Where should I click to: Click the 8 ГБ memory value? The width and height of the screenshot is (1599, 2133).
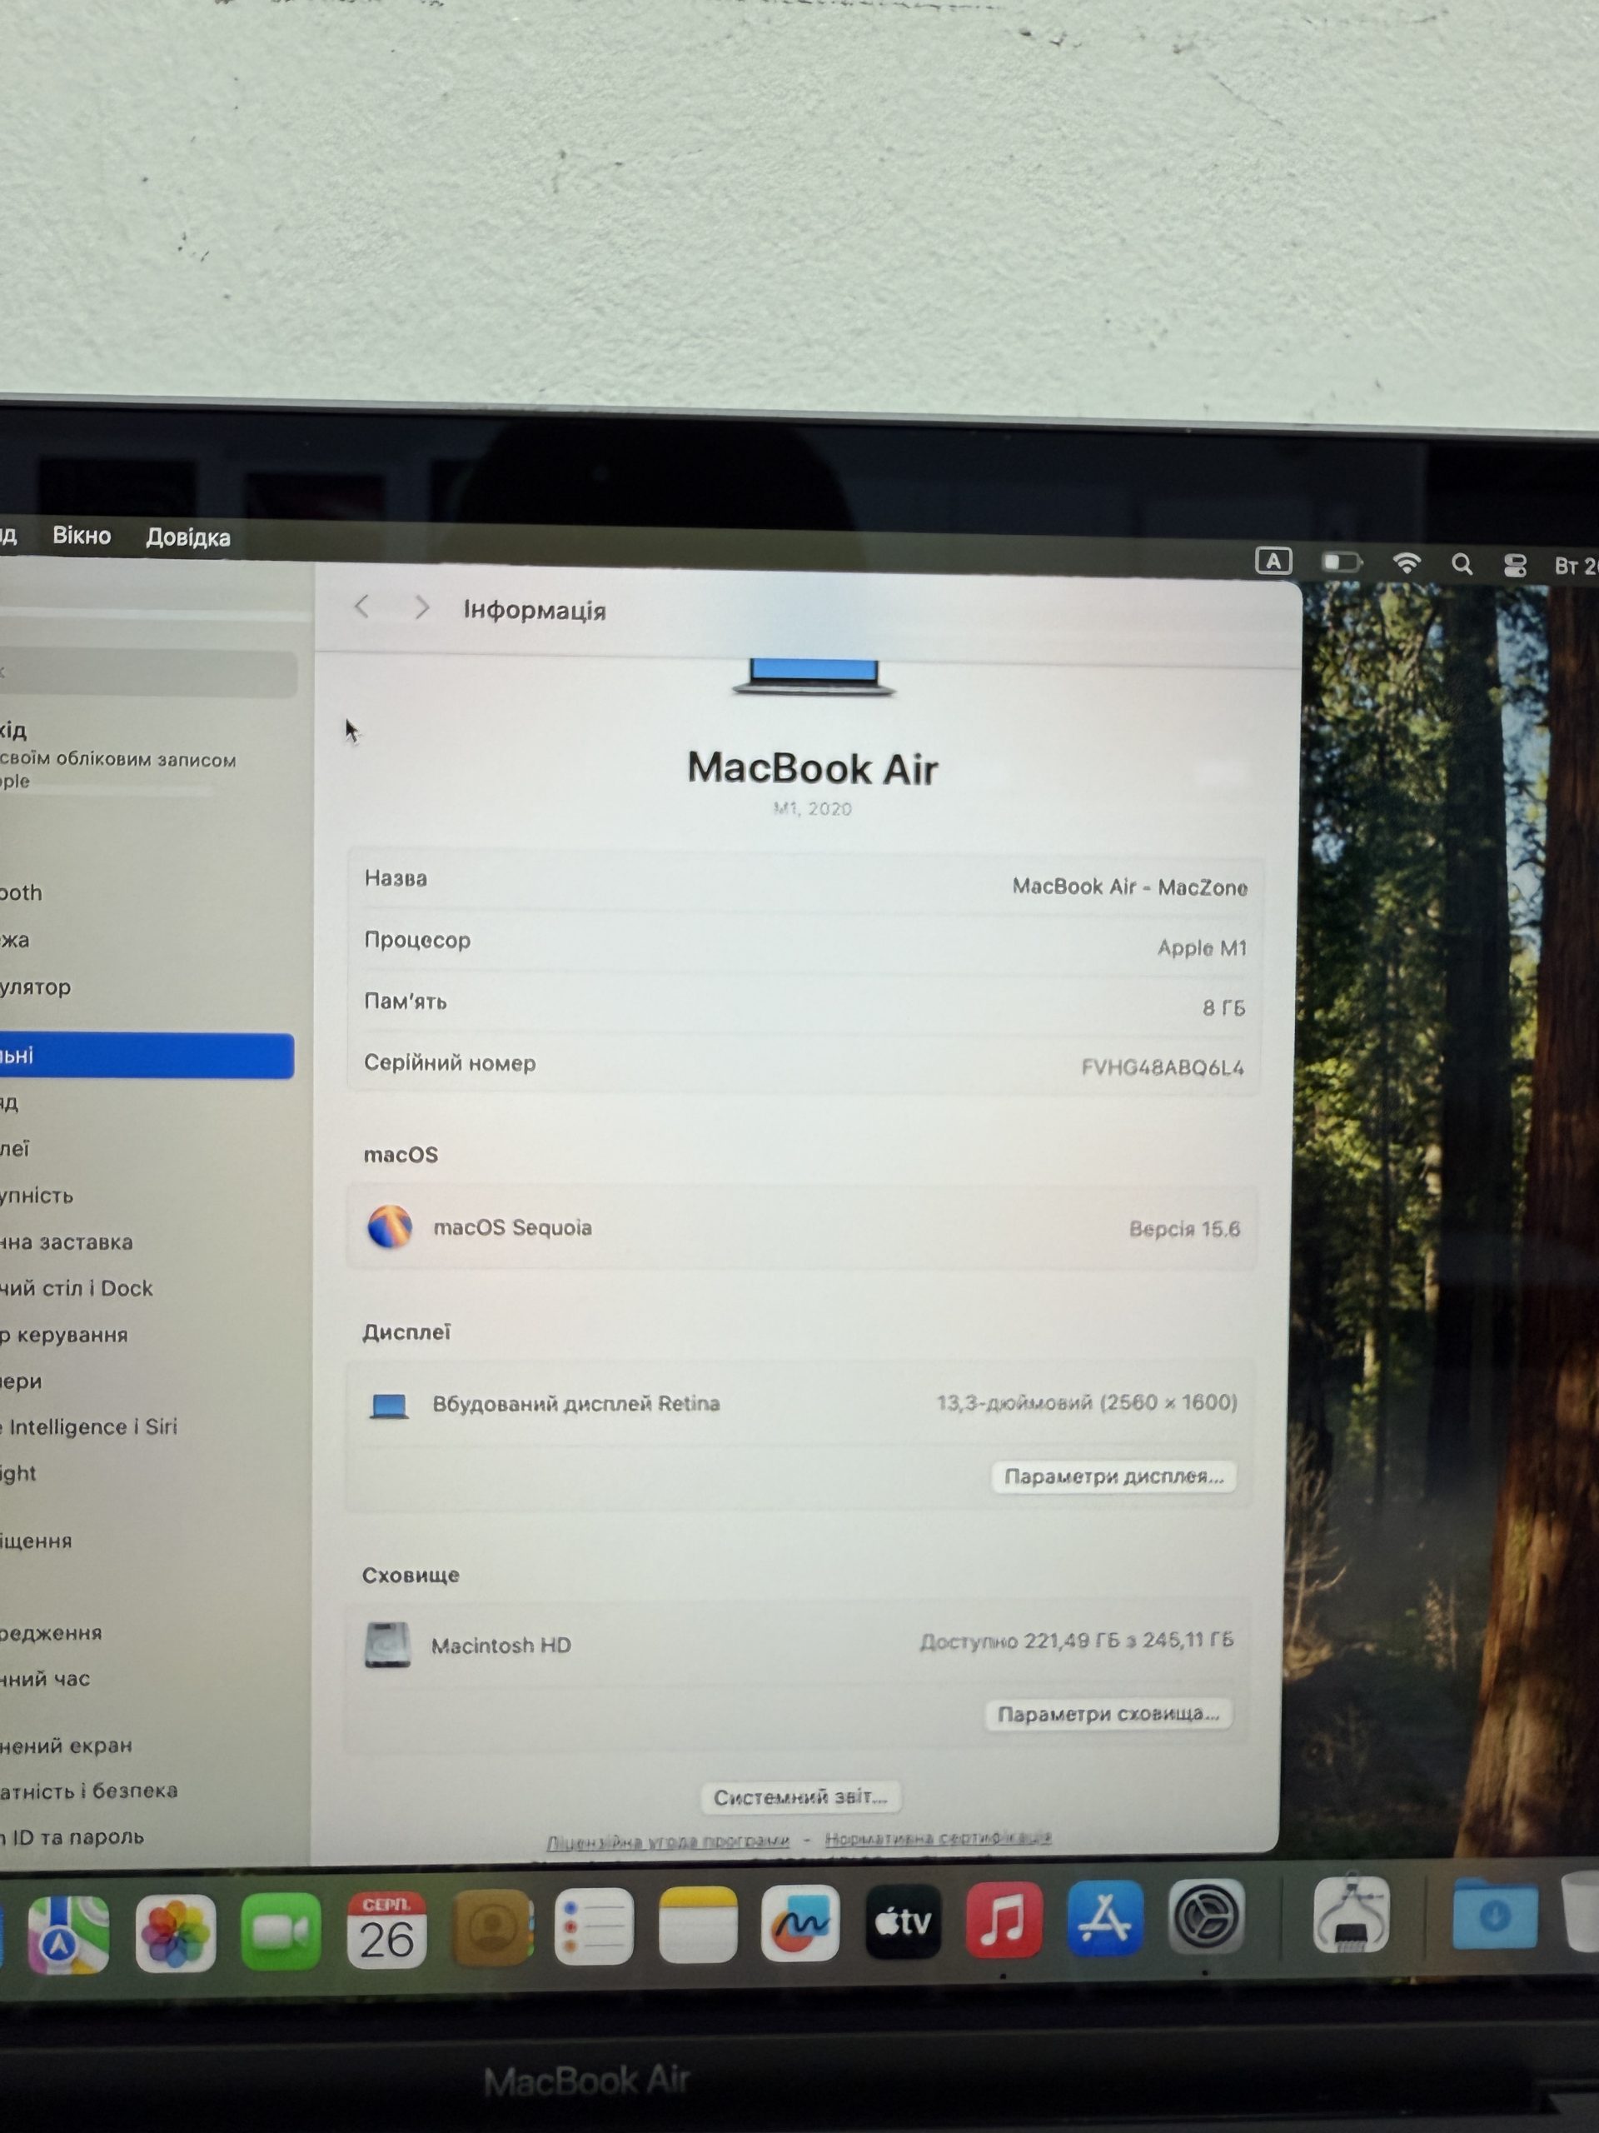pos(1224,1007)
